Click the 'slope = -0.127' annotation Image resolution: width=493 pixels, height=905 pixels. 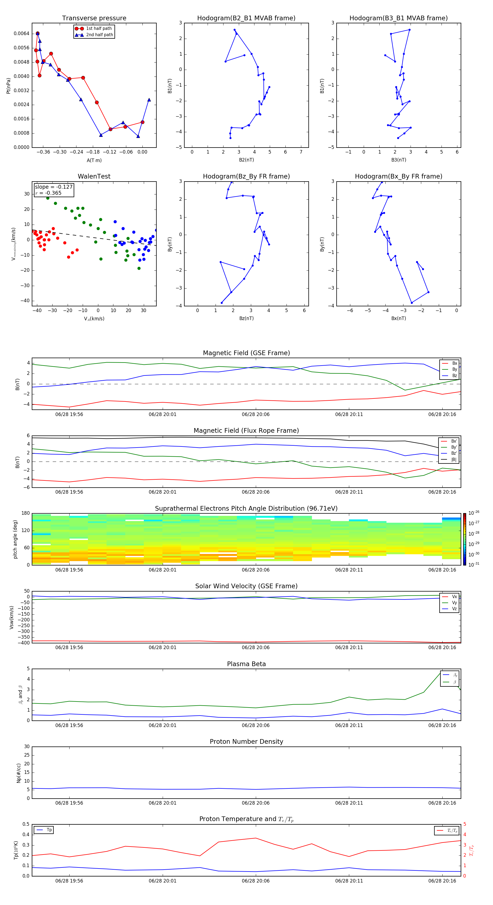[x=54, y=187]
